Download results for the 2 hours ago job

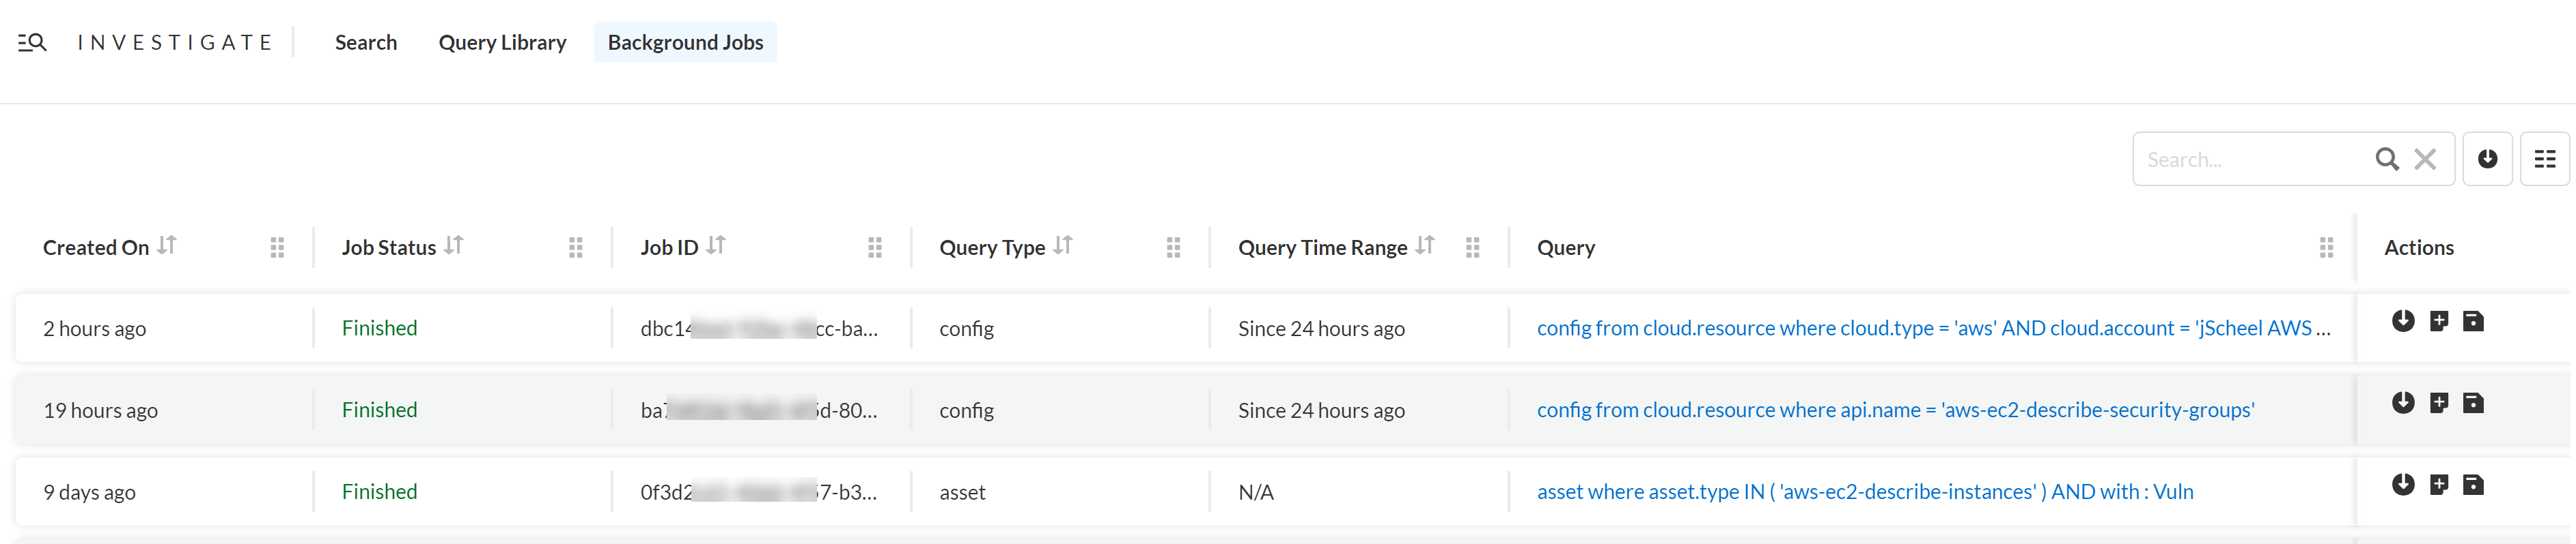tap(2403, 320)
